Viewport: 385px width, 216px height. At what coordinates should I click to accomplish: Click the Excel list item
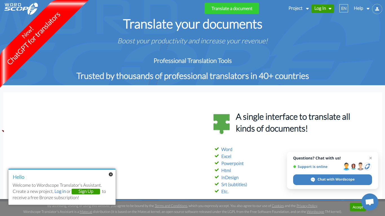226,156
